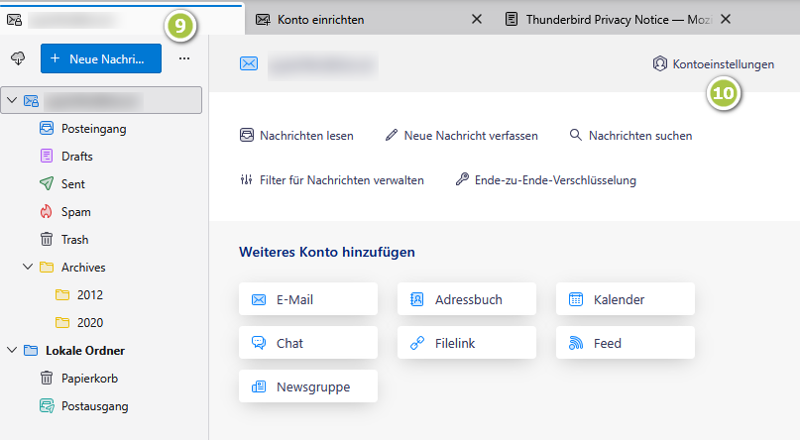Open the Papierkorb folder
Viewport: 800px width, 440px height.
point(90,379)
